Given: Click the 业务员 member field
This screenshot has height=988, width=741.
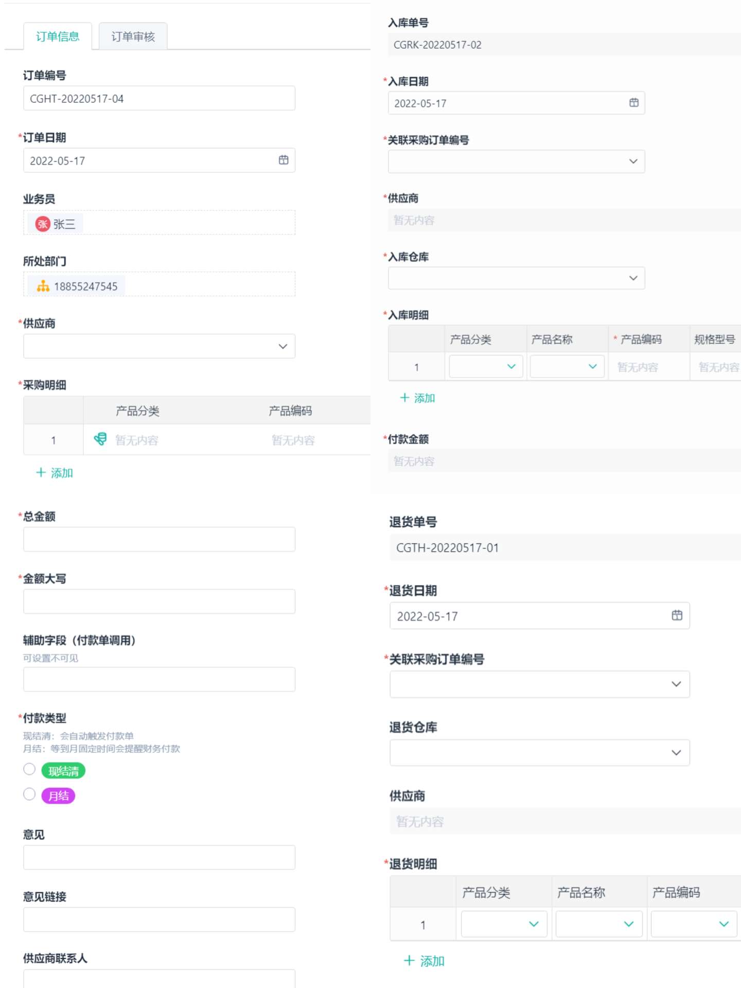Looking at the screenshot, I should 159,222.
